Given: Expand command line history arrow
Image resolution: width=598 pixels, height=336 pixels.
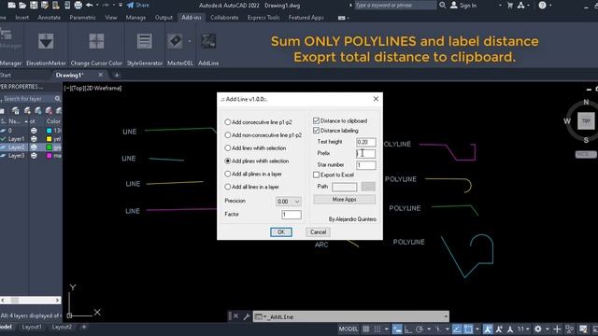Looking at the screenshot, I should coord(445,316).
